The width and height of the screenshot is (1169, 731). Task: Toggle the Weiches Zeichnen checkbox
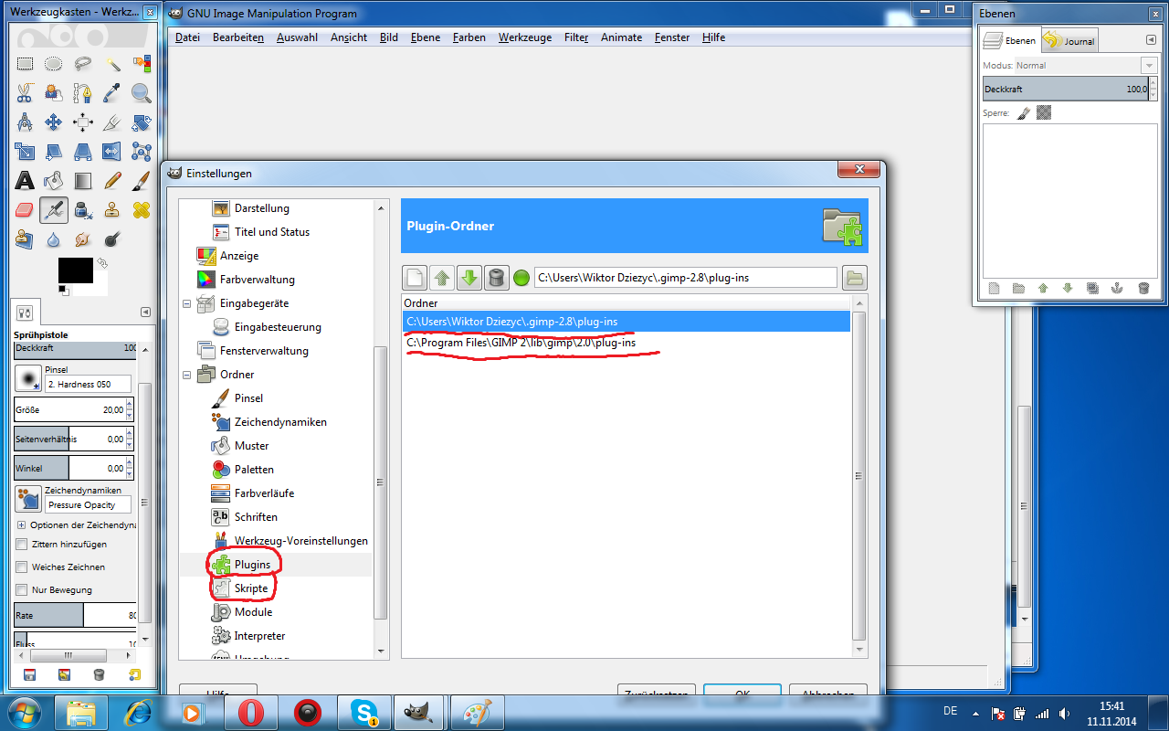click(x=22, y=567)
